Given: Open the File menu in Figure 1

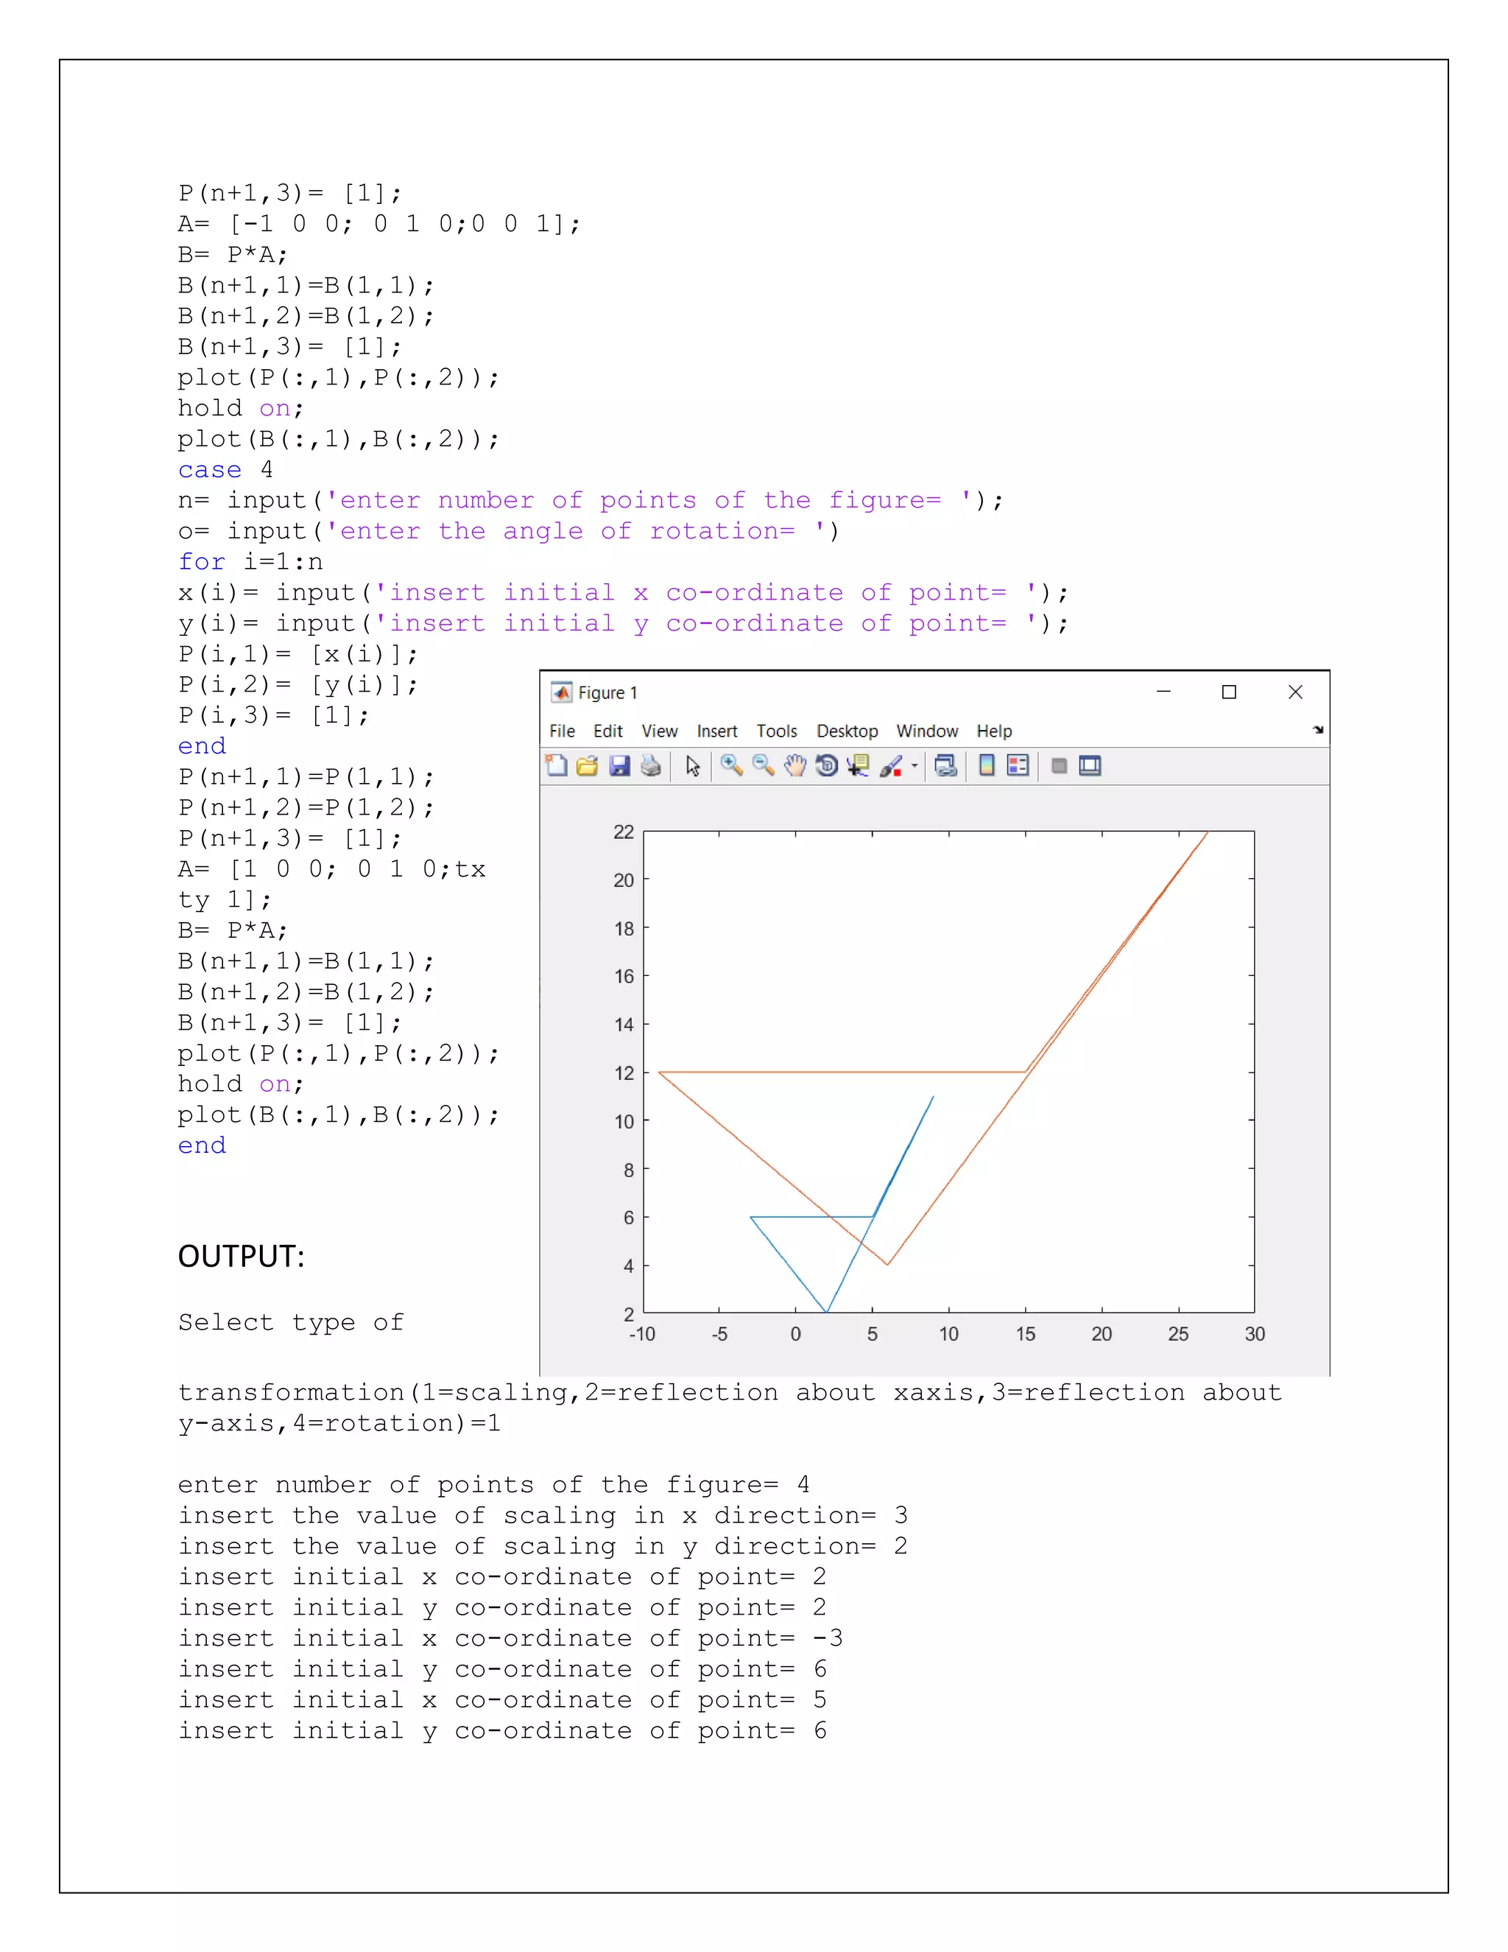Looking at the screenshot, I should tap(562, 731).
